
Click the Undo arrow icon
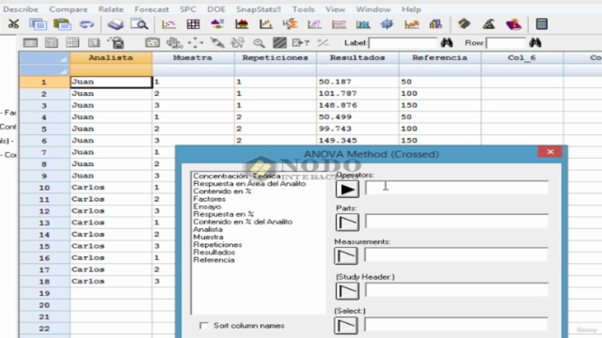click(x=87, y=24)
